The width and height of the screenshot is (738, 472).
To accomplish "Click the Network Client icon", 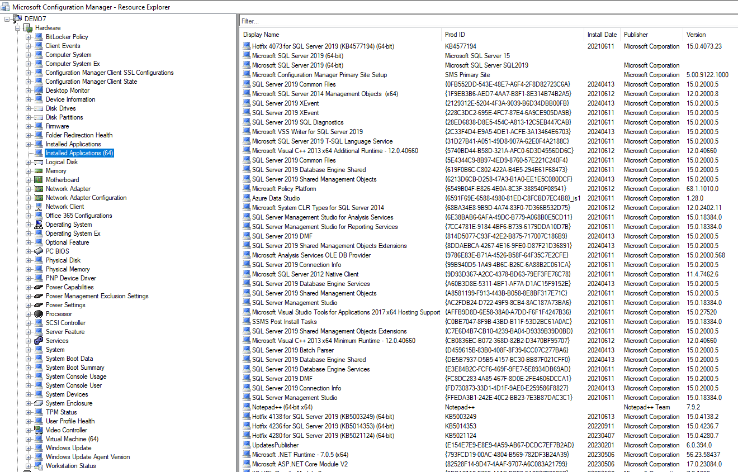I will 39,207.
